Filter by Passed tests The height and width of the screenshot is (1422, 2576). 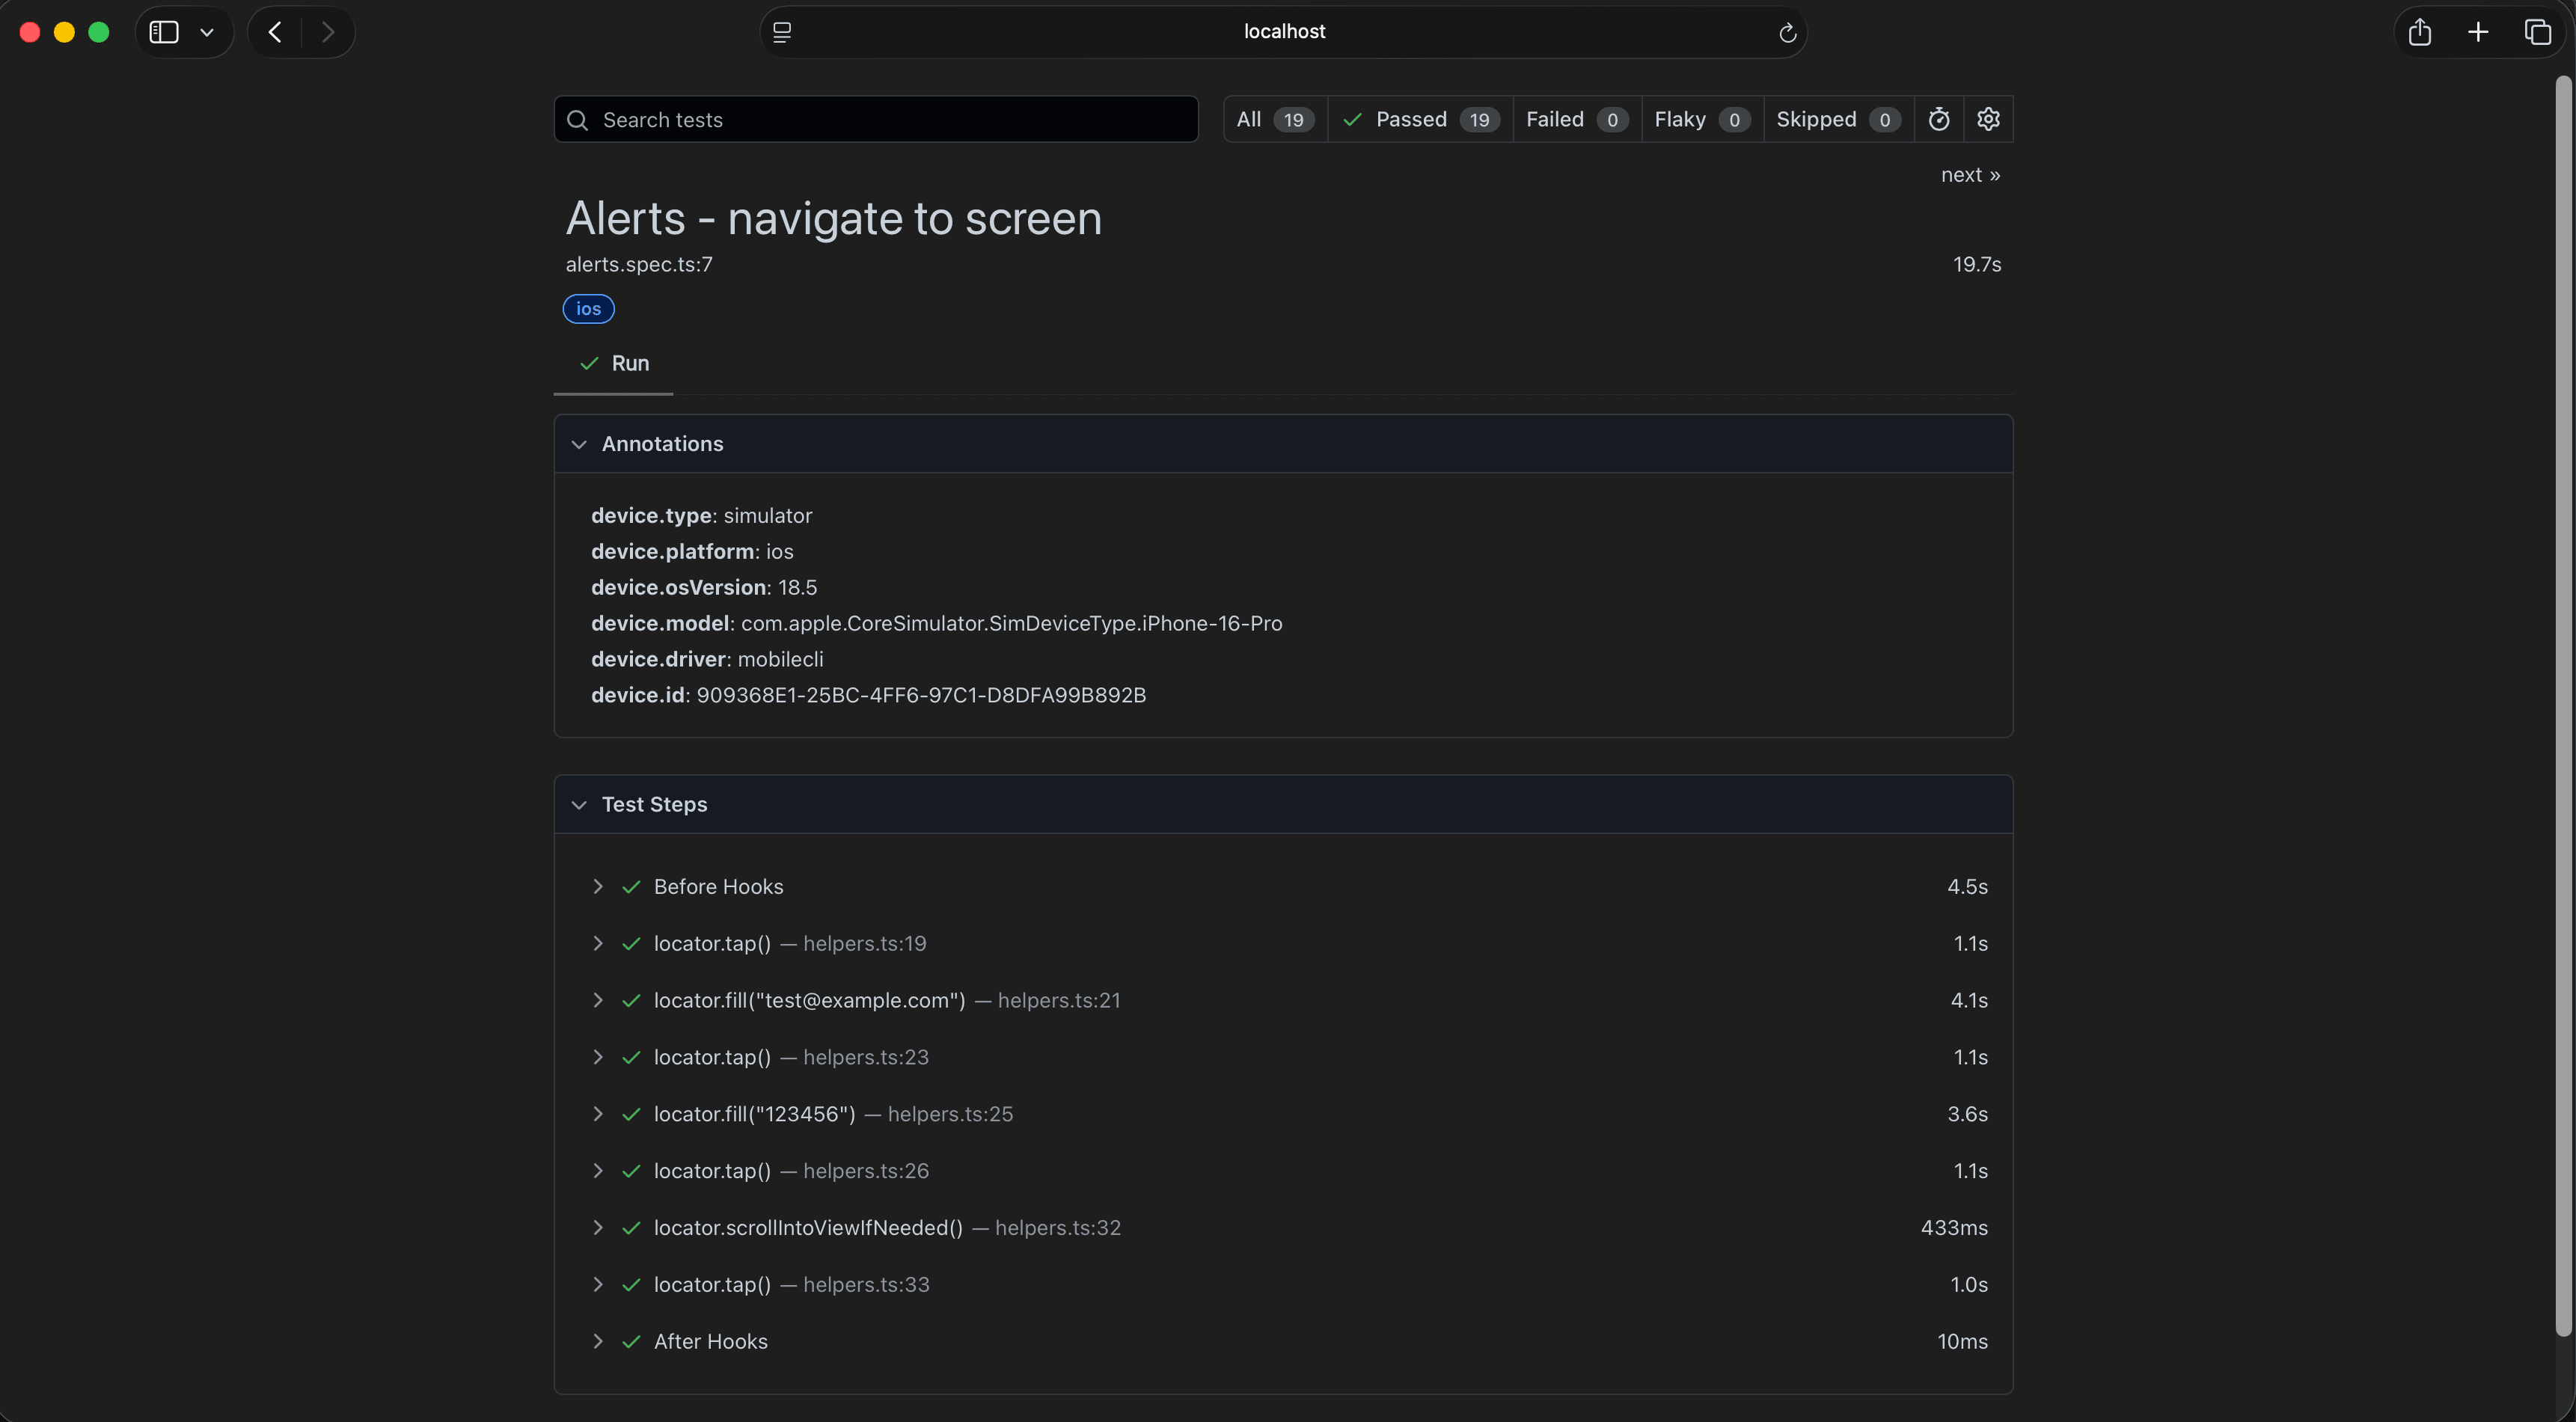(1420, 119)
